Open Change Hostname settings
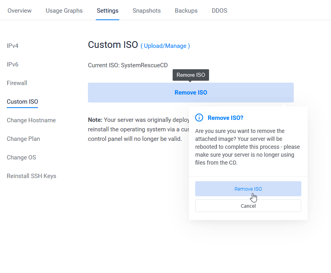 pos(31,120)
